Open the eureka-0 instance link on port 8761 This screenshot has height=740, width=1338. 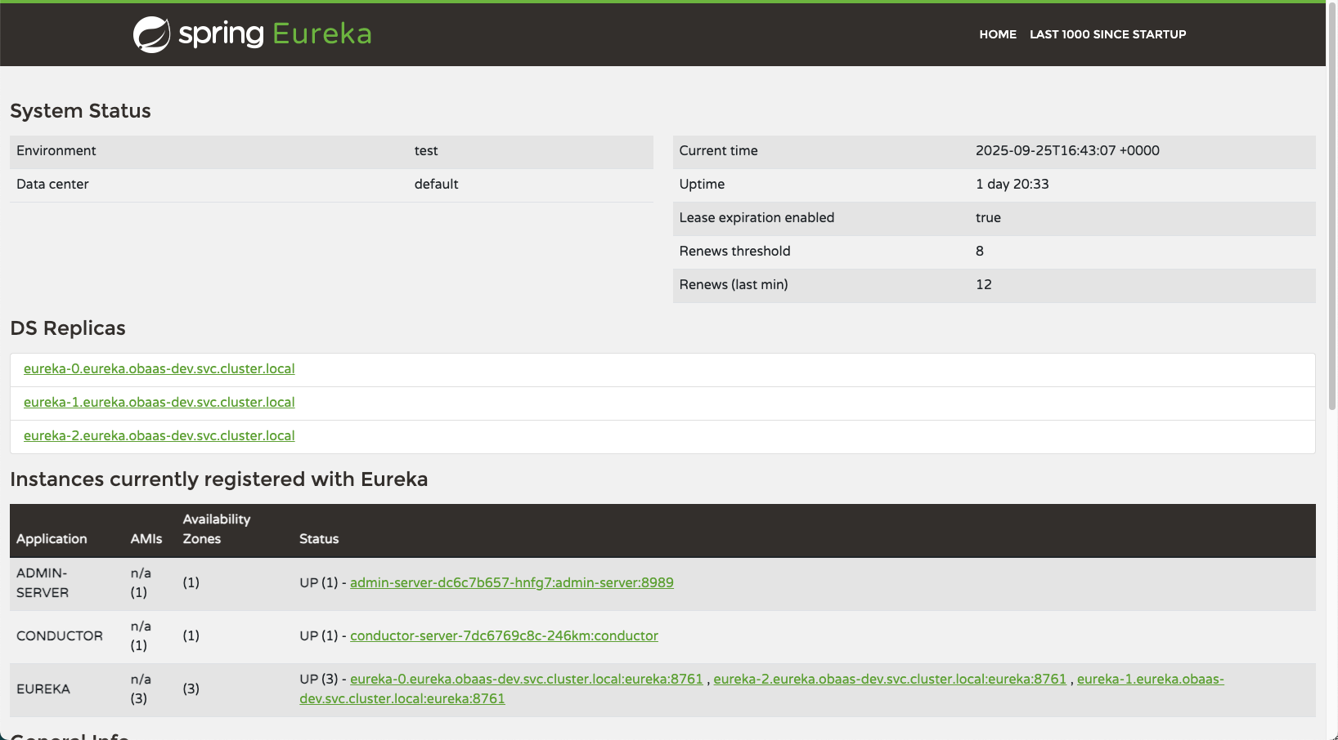click(x=526, y=679)
